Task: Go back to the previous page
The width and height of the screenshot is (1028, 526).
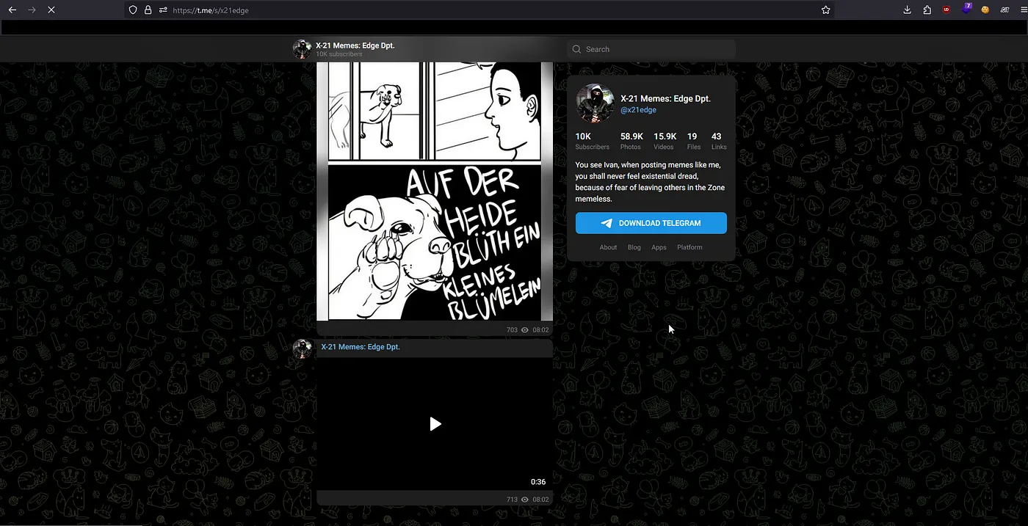Action: [12, 10]
